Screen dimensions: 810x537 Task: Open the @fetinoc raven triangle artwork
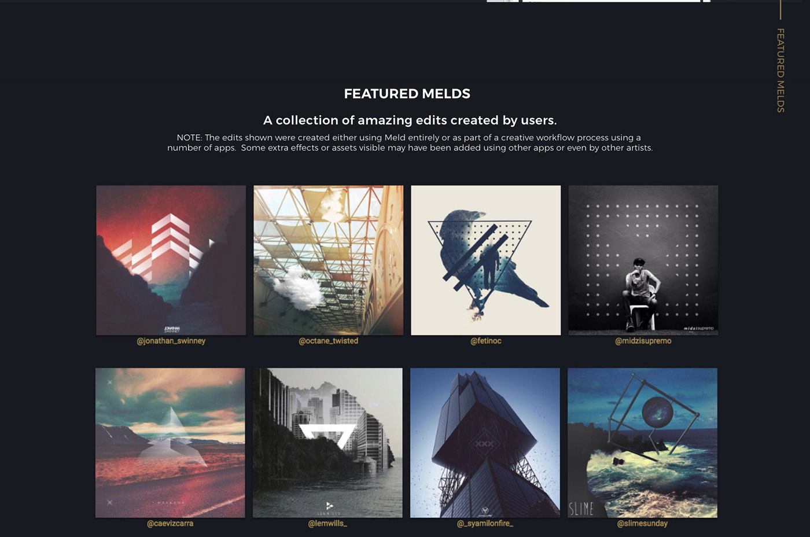click(486, 260)
